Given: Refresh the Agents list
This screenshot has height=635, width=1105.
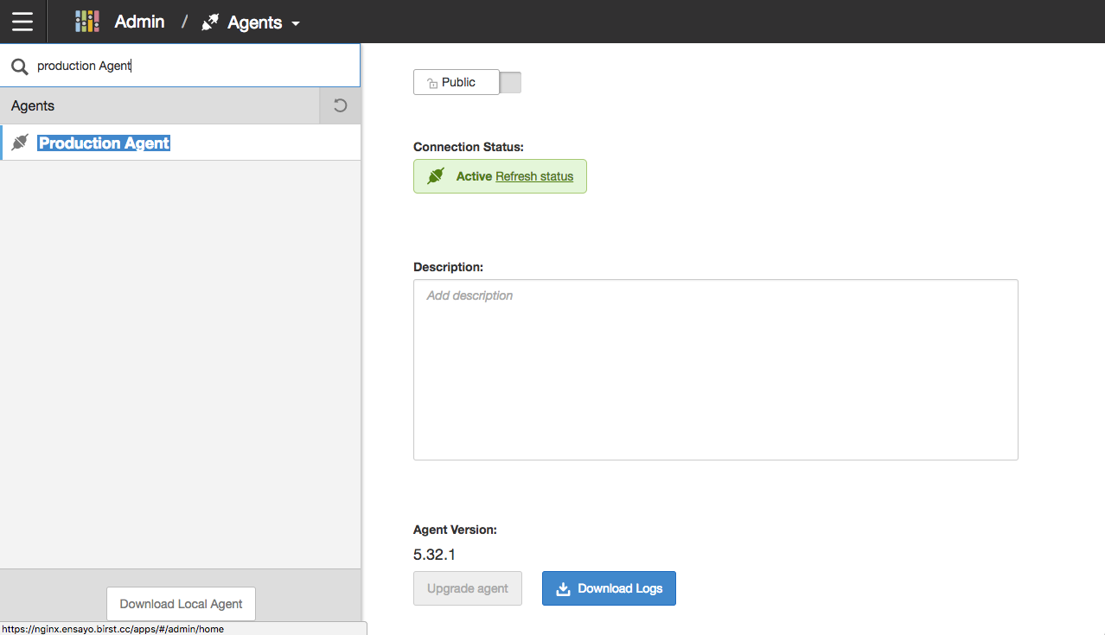Looking at the screenshot, I should pyautogui.click(x=340, y=105).
